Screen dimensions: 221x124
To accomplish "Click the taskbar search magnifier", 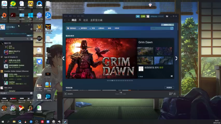I will coord(8,122).
